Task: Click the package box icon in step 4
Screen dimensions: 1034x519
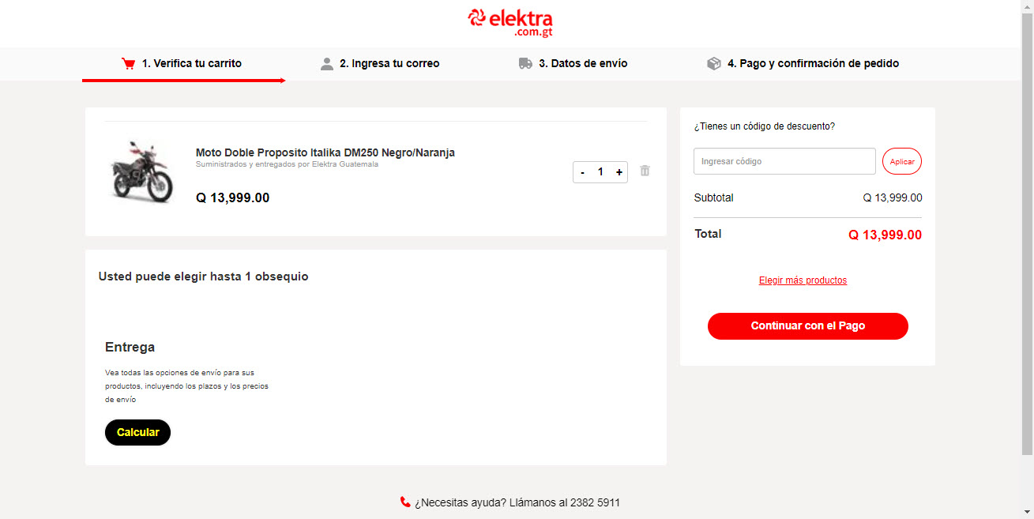Action: 714,63
